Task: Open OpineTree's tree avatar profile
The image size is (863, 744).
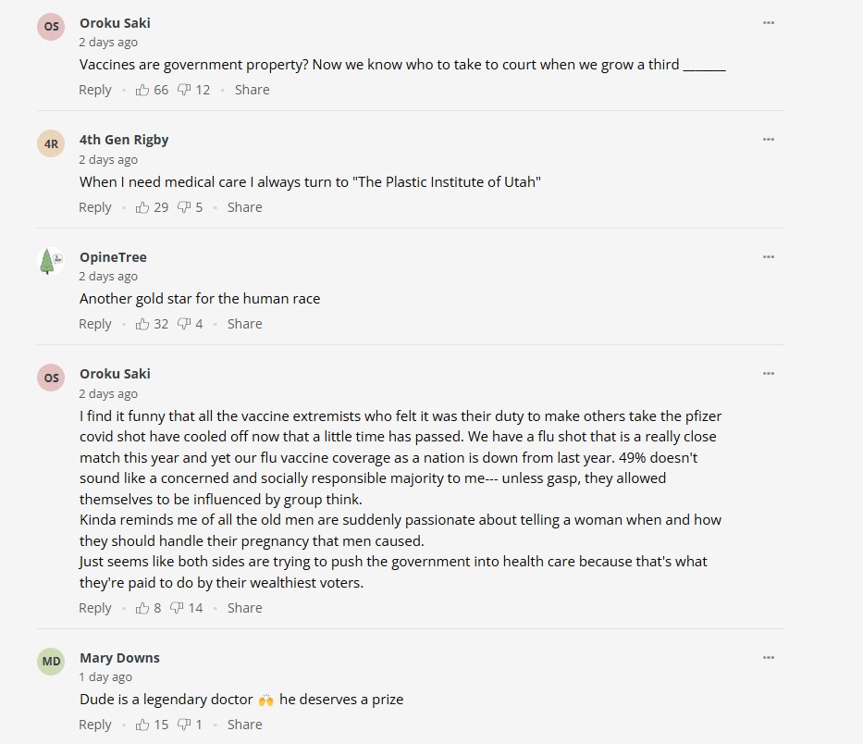Action: 50,261
